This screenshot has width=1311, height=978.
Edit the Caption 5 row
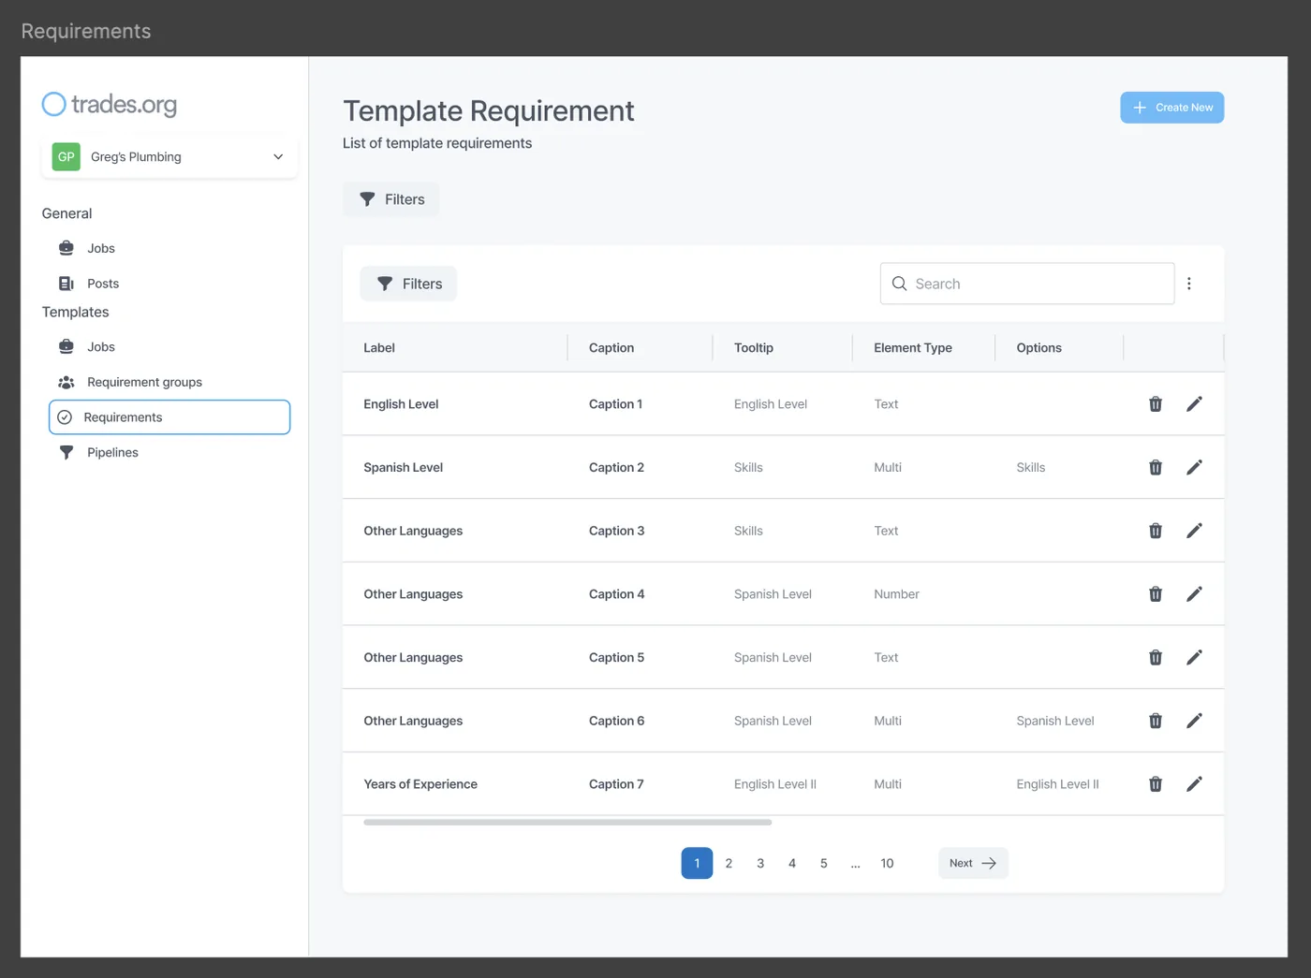click(1194, 658)
